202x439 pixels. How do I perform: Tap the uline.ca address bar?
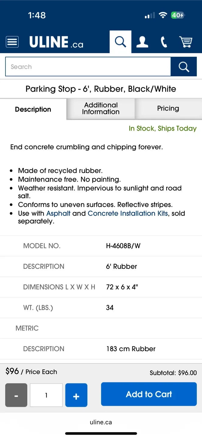point(101,422)
